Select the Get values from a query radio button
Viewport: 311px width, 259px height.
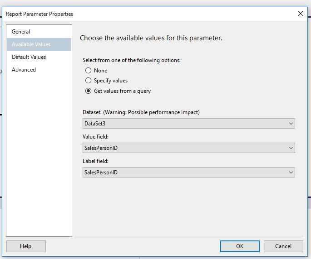(x=89, y=91)
